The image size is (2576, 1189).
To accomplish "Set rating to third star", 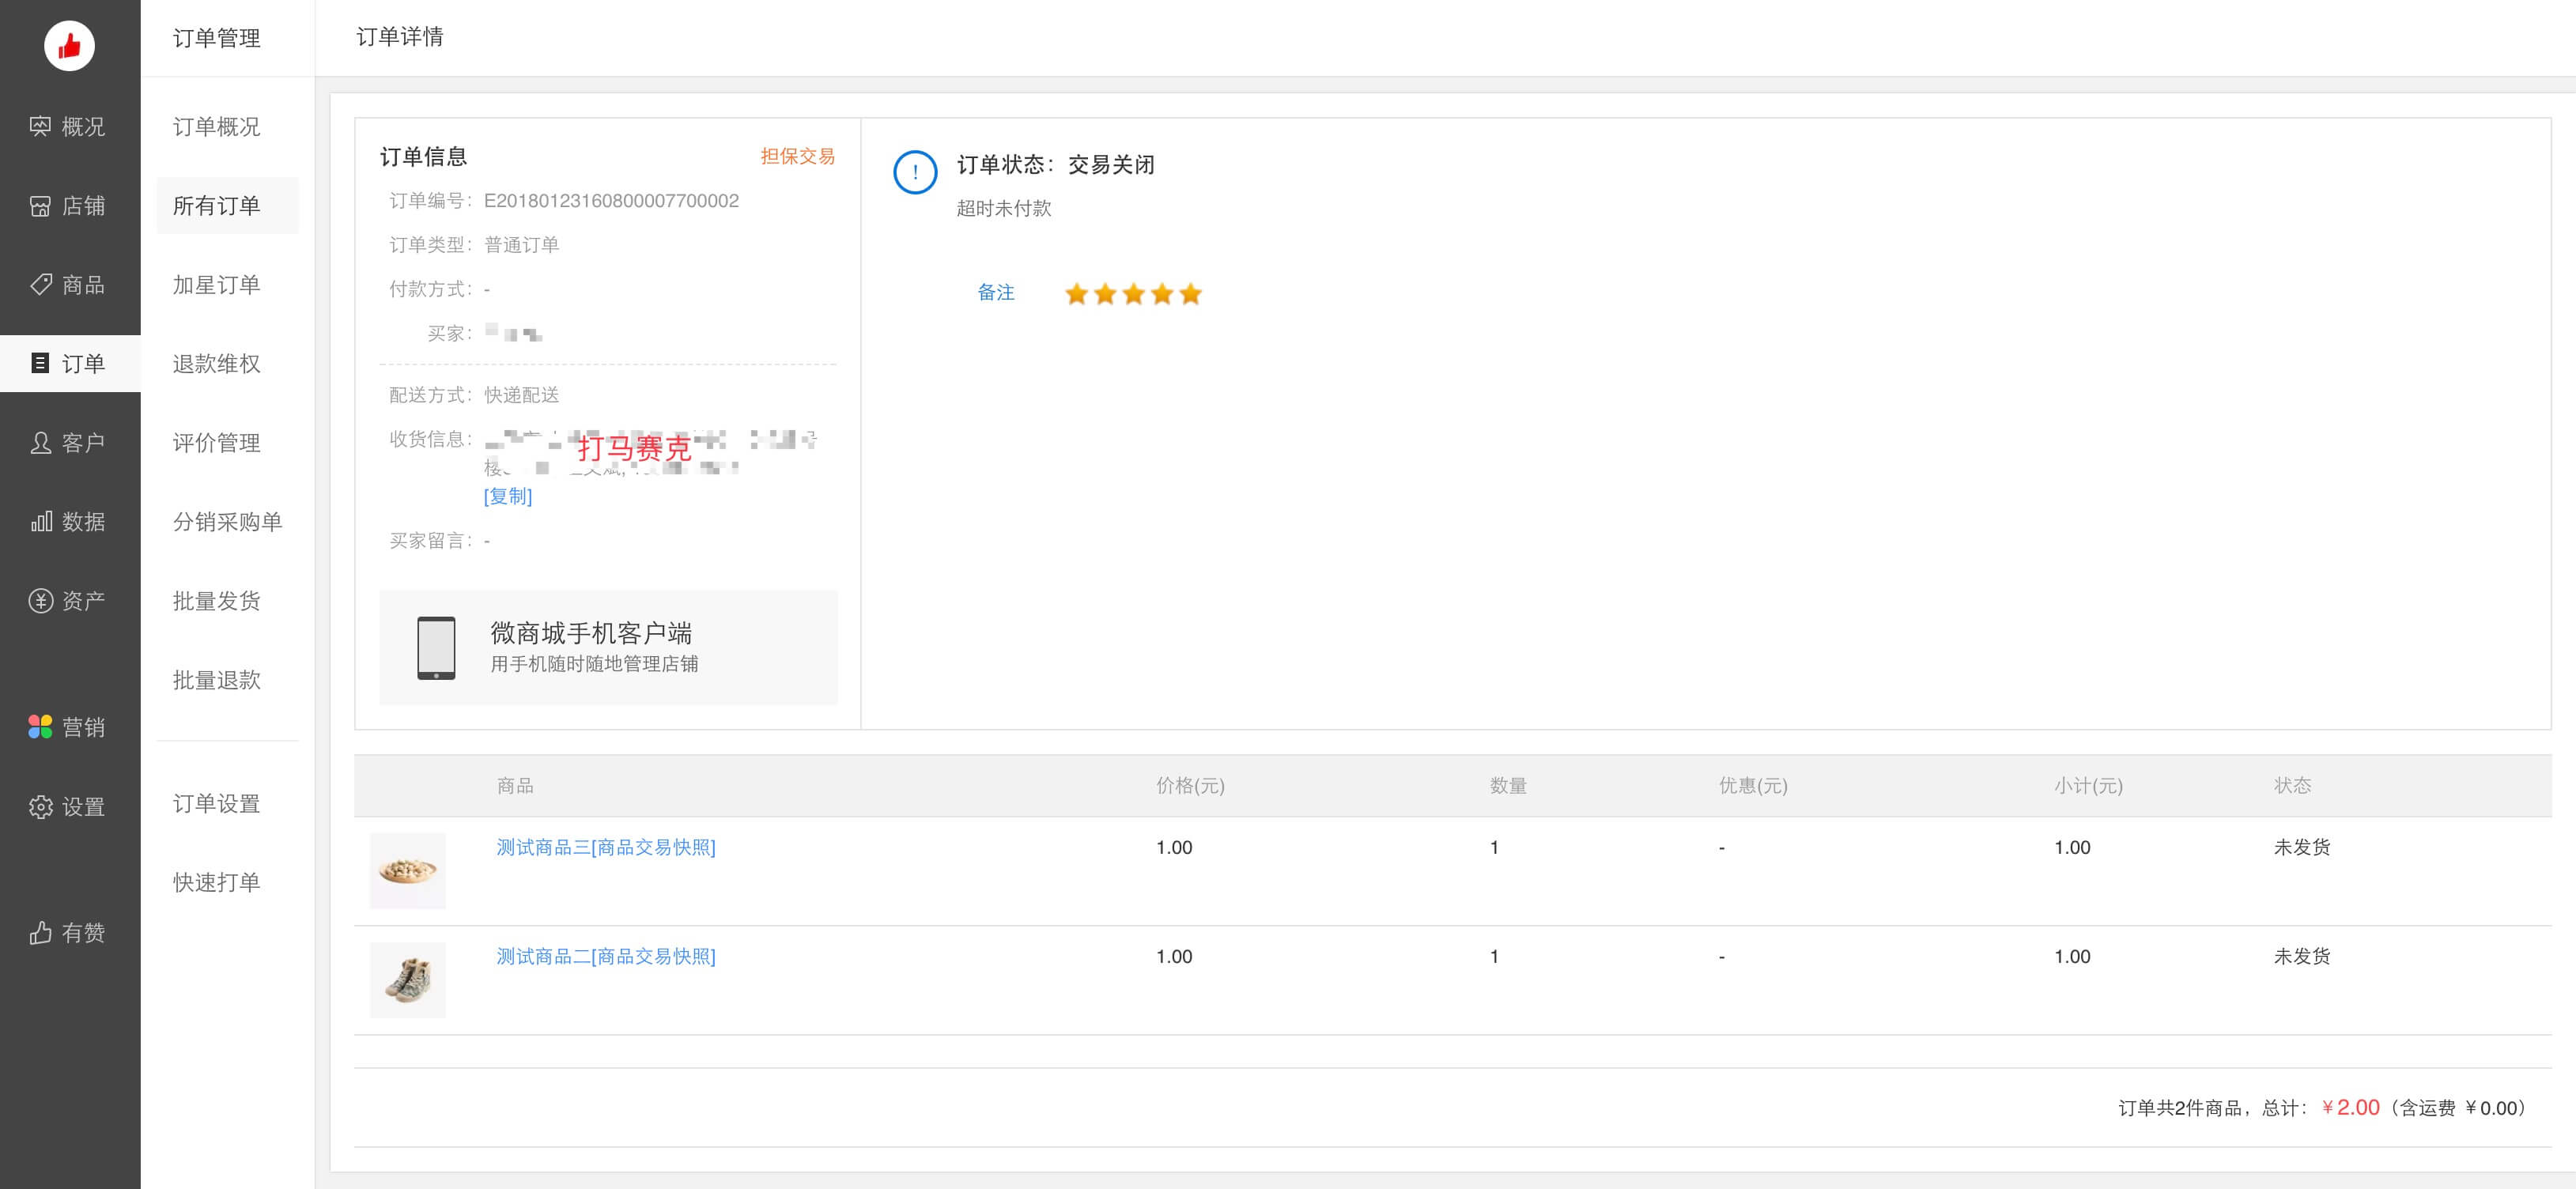I will pos(1133,294).
